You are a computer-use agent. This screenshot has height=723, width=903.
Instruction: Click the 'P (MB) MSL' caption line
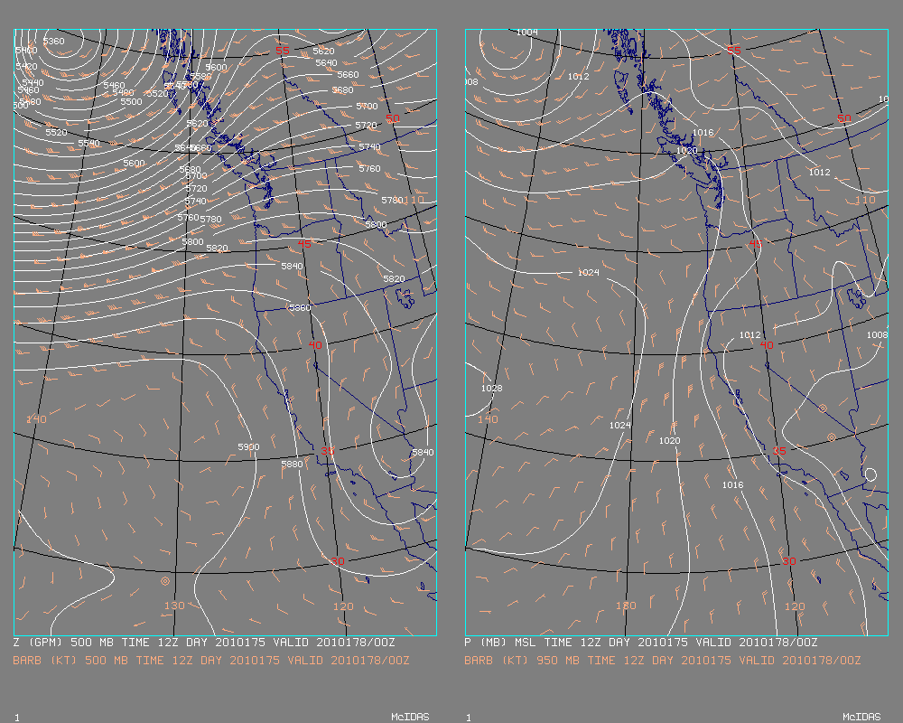point(641,643)
